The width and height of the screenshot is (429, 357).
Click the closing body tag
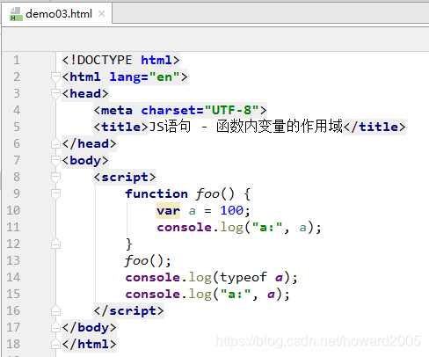point(89,328)
